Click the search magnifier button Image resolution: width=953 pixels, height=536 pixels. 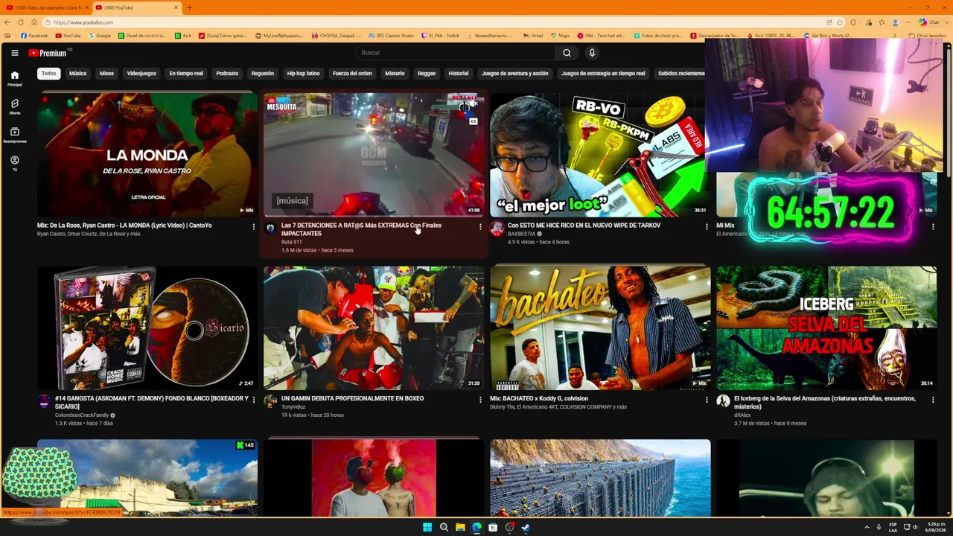coord(567,53)
